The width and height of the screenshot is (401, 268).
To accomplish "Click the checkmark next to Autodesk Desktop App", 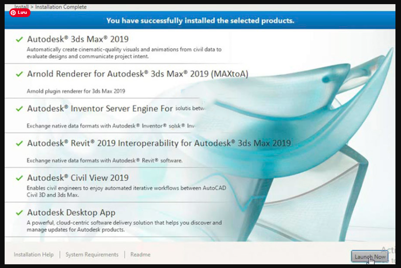I will pyautogui.click(x=19, y=213).
